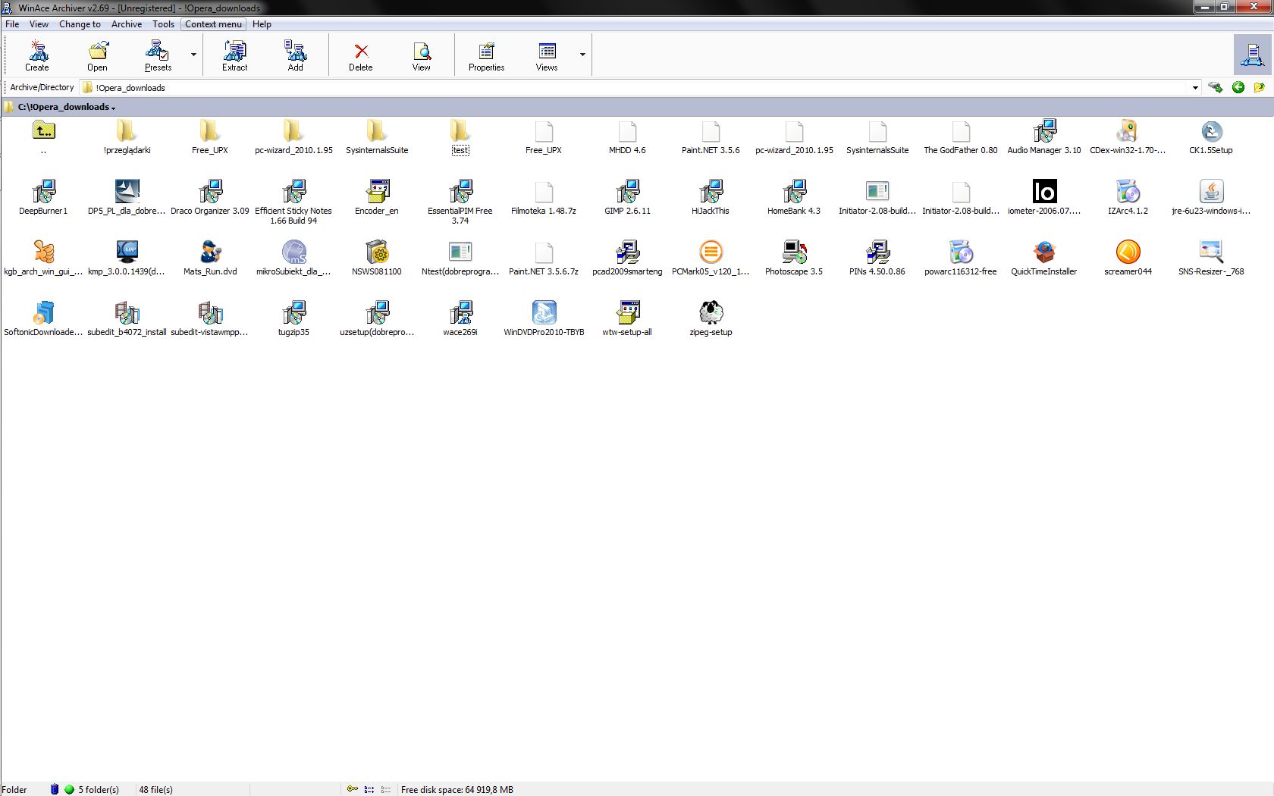1274x796 pixels.
Task: Select the Mats_Run.dvd file
Action: point(210,258)
